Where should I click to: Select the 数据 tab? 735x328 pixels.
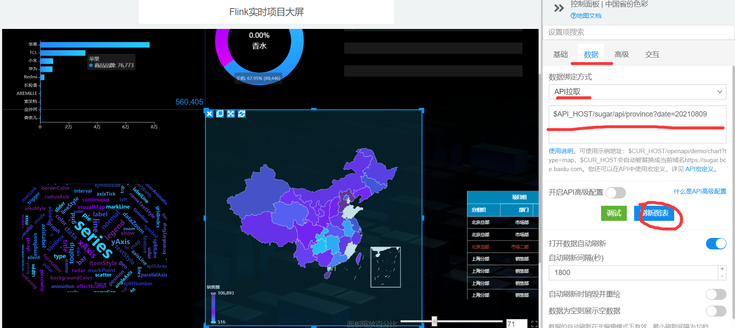point(591,55)
